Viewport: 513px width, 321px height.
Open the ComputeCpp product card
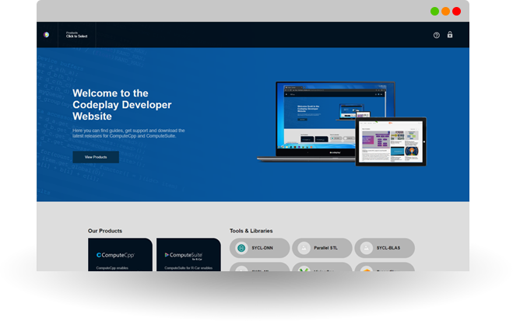pos(120,255)
